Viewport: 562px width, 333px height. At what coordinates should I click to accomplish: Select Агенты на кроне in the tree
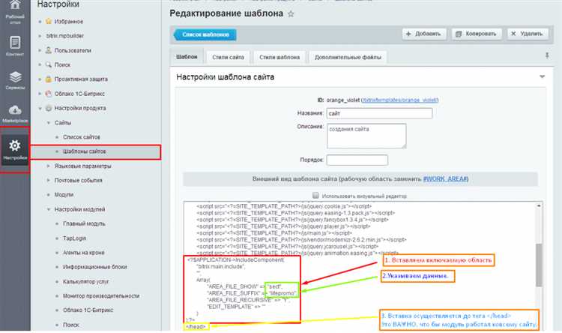pos(83,253)
